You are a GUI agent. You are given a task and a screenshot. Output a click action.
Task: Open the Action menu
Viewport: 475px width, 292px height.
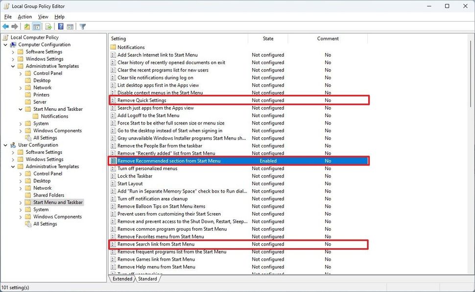(x=24, y=16)
